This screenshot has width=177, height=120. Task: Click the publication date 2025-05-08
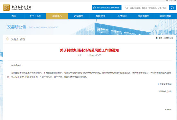96,55
